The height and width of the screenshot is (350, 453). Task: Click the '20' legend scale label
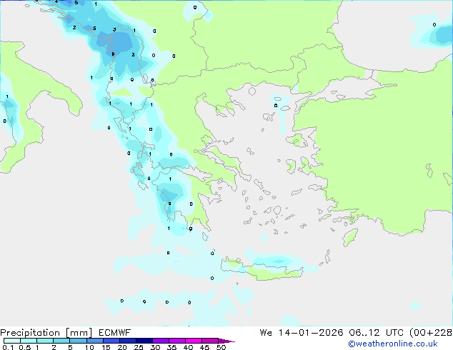[x=122, y=347]
